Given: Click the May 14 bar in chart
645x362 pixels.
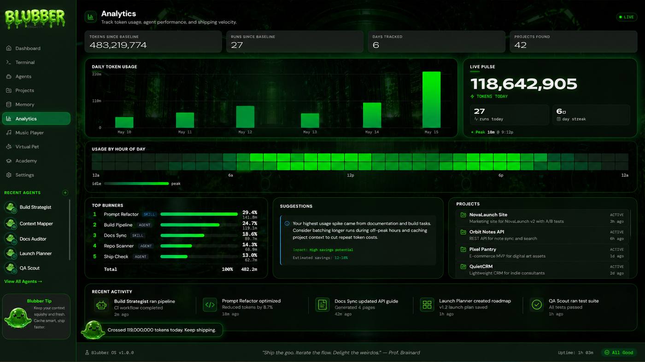Looking at the screenshot, I should [372, 115].
